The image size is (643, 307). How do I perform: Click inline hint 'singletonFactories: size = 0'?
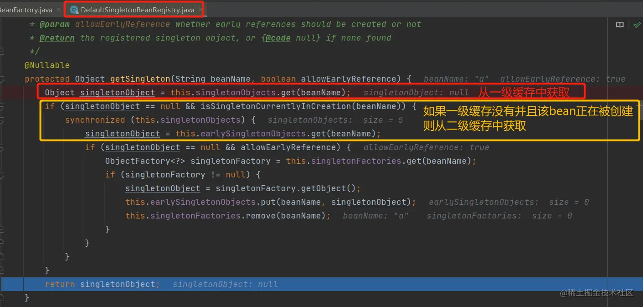point(499,216)
